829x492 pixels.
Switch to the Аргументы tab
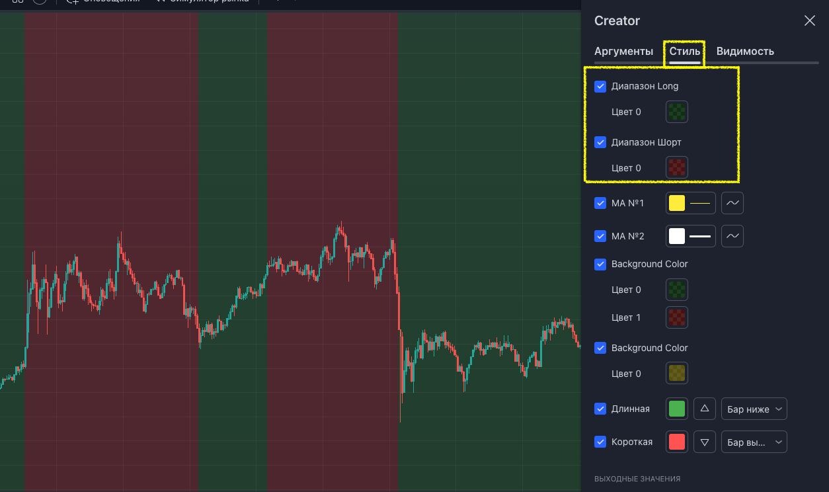pyautogui.click(x=623, y=52)
